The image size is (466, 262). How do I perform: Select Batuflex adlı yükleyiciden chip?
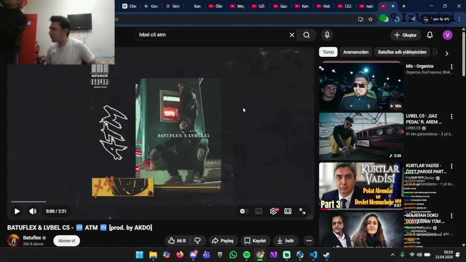tap(402, 52)
